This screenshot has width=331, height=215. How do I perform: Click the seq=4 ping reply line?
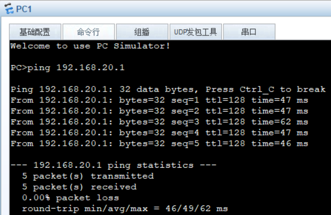click(159, 133)
